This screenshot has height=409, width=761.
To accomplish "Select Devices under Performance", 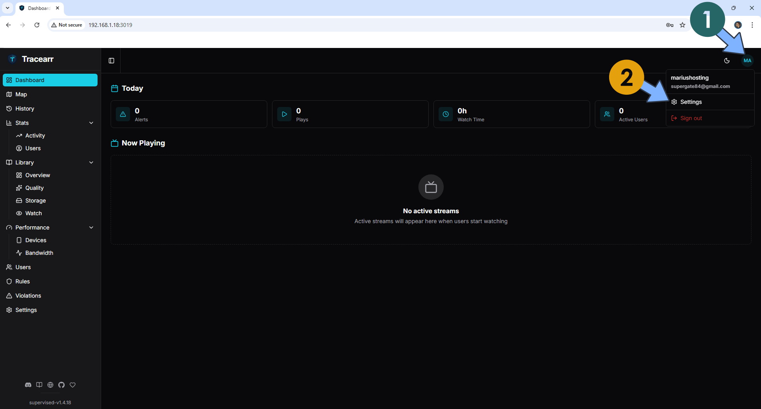I will tap(36, 240).
